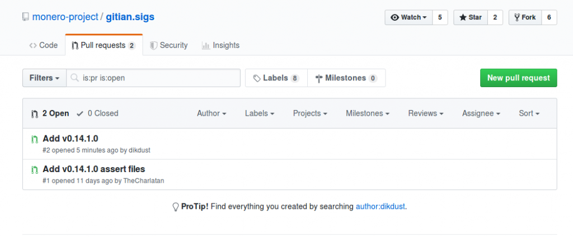573x238 pixels.
Task: Click the Fork button
Action: [x=525, y=17]
